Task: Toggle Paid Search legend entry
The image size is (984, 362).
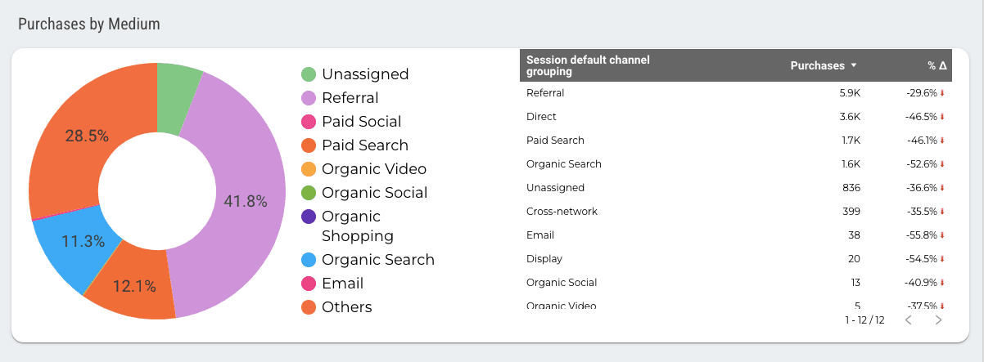Action: [364, 145]
